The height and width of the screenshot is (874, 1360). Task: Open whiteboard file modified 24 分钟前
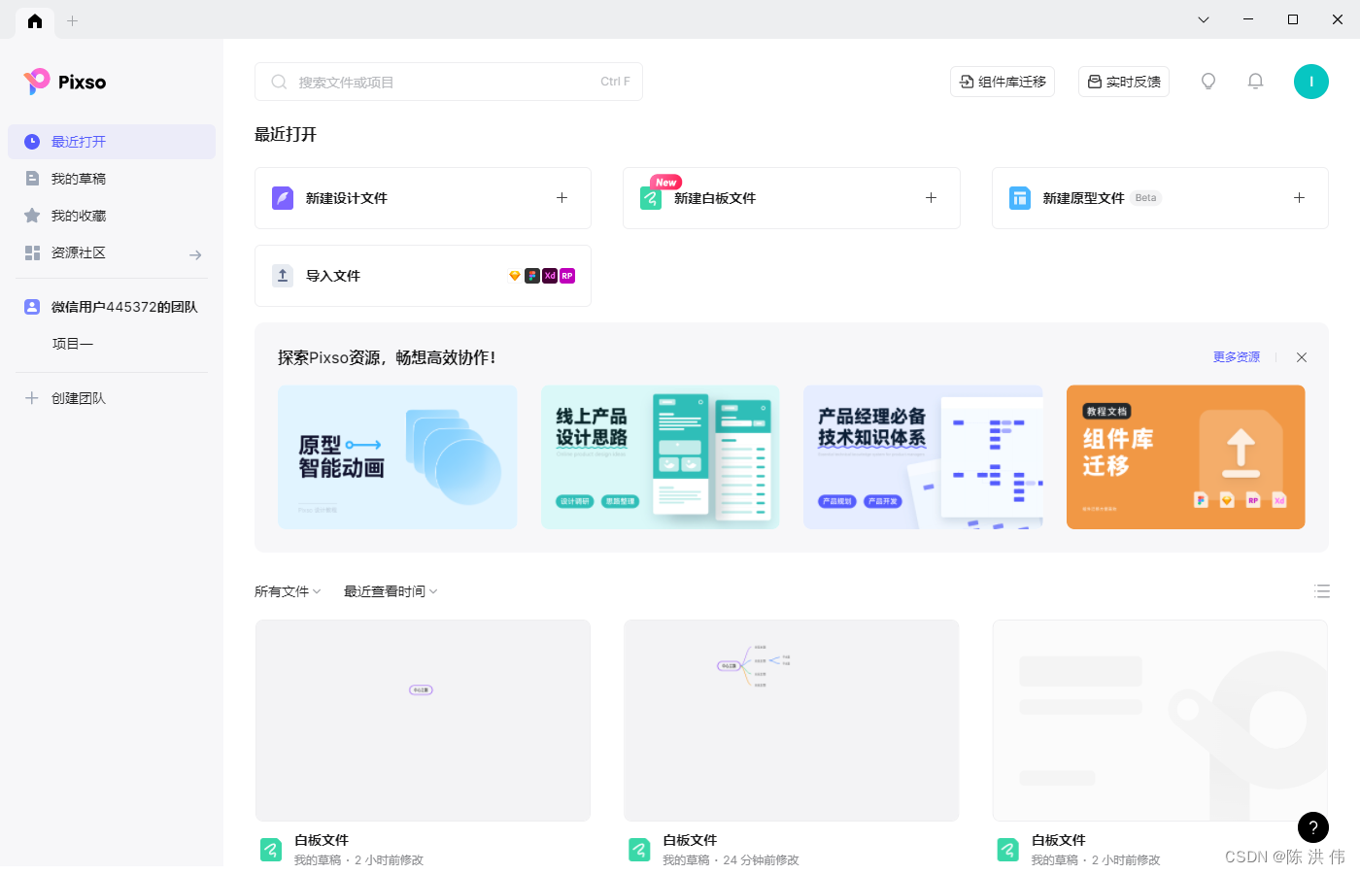(792, 721)
